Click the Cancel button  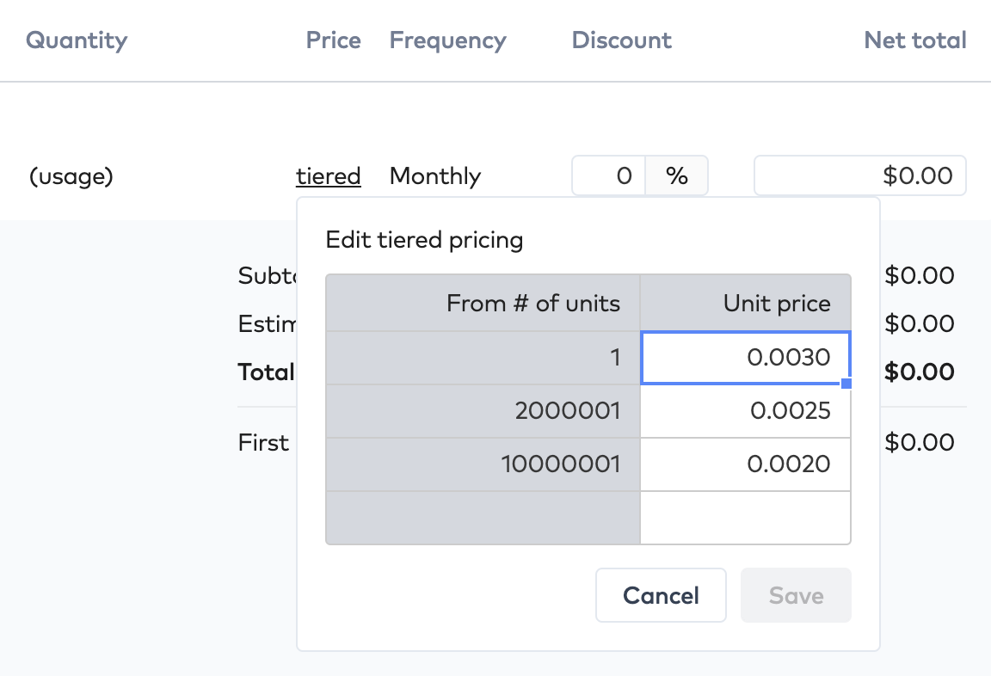coord(661,595)
